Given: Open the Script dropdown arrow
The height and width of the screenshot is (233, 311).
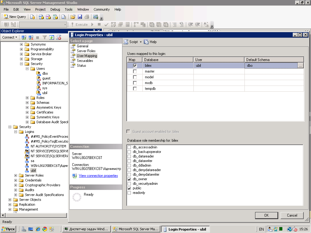Looking at the screenshot, I should [141, 42].
